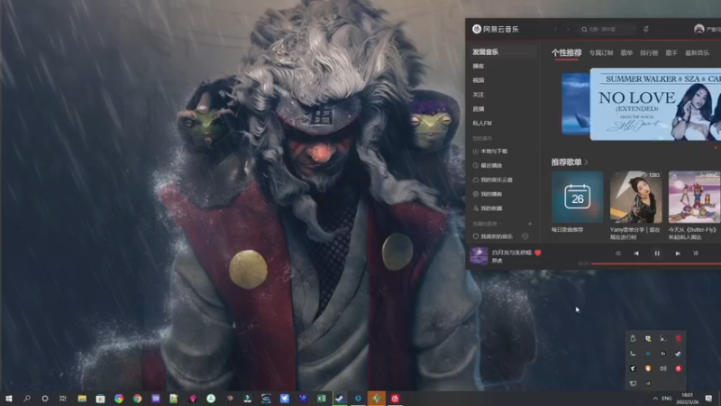721x406 pixels.
Task: Go forward with the right arrow in NetEase header
Action: pos(568,30)
